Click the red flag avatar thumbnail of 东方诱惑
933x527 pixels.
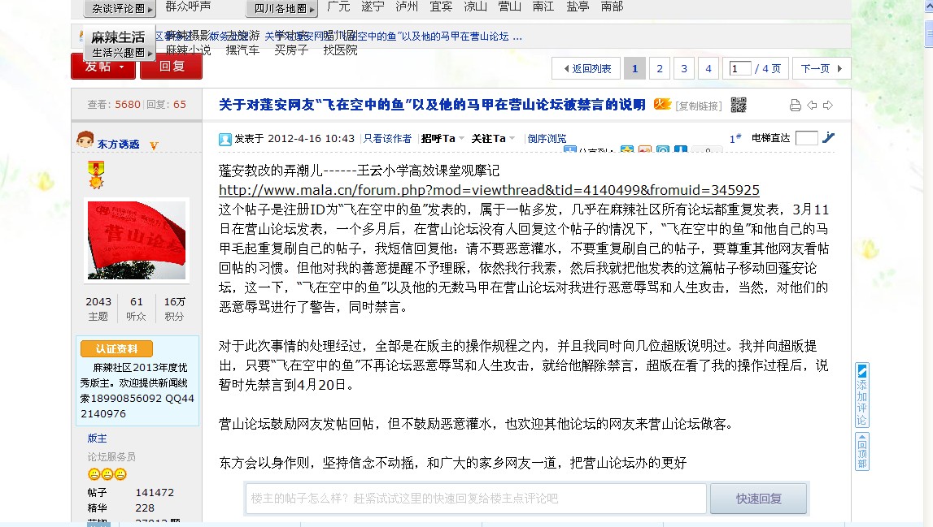[x=137, y=240]
